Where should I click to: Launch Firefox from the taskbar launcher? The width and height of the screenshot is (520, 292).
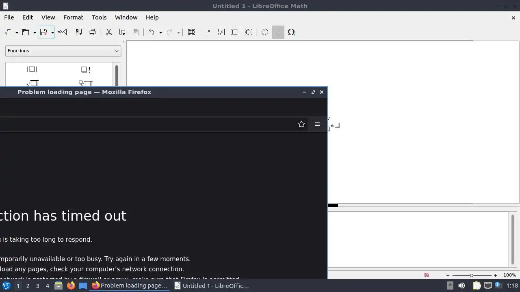click(x=71, y=286)
